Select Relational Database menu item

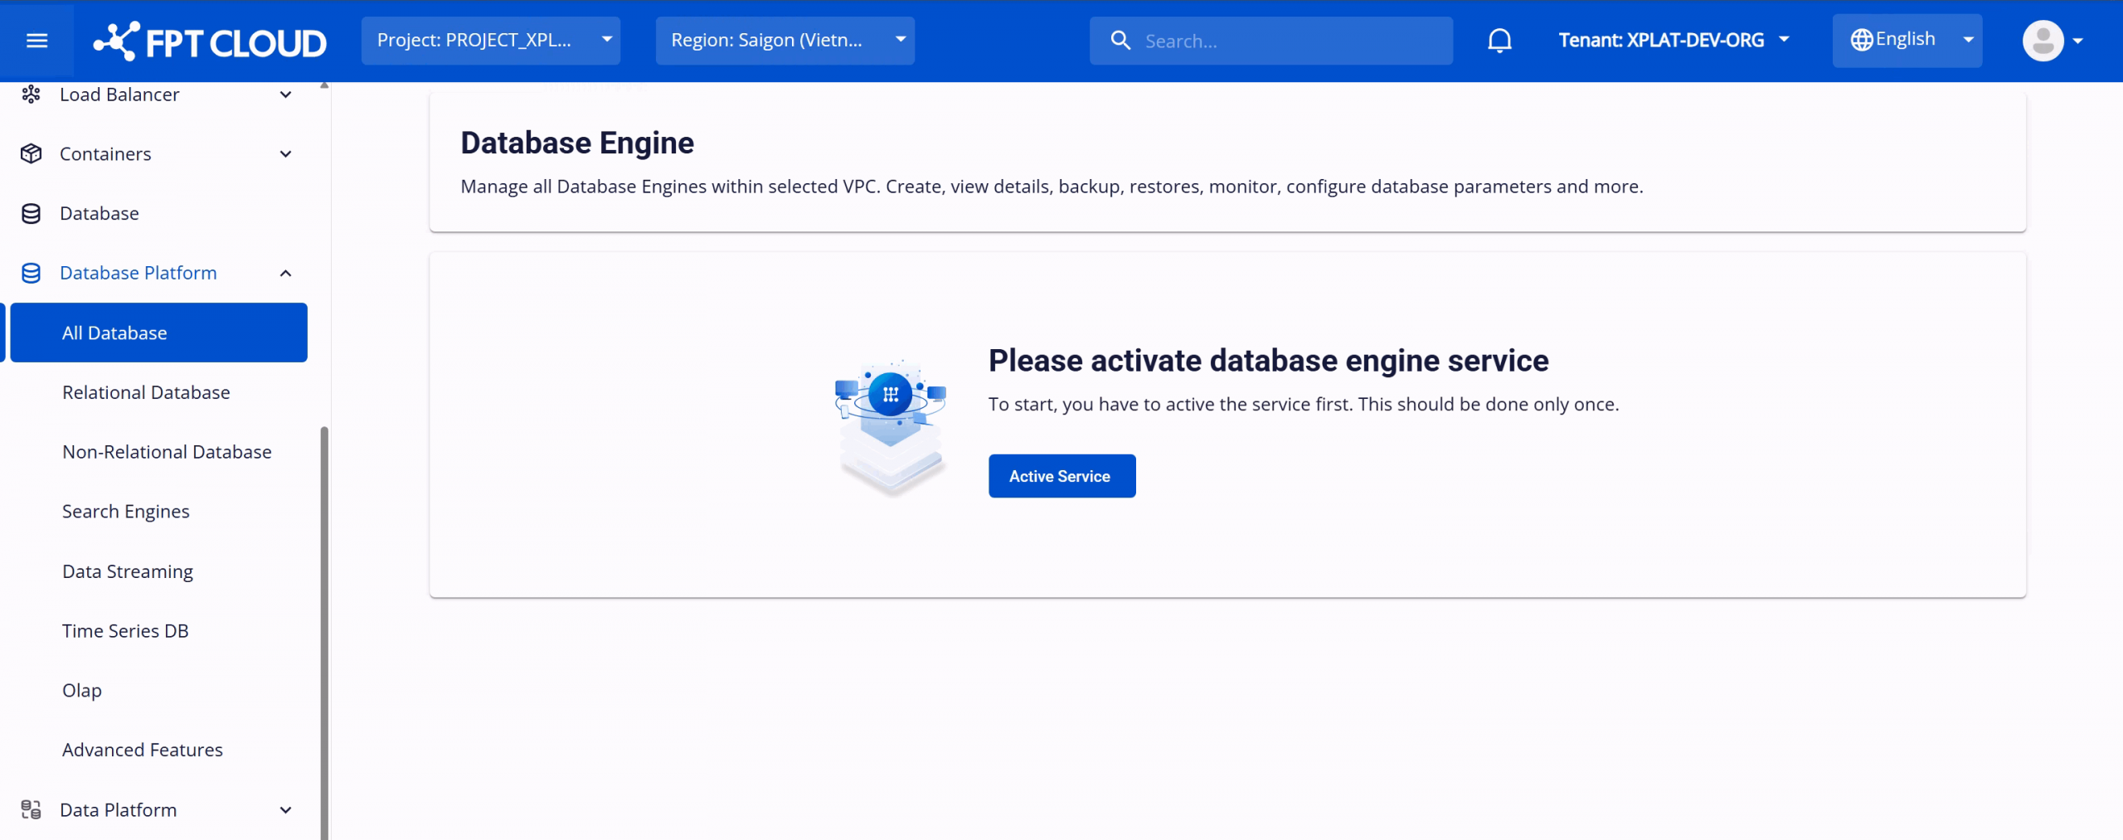click(146, 392)
